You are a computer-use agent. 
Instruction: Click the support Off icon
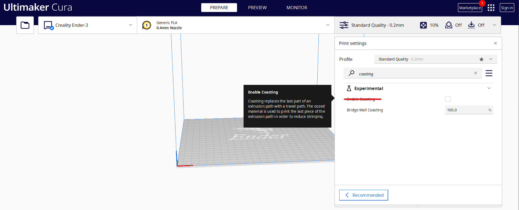(449, 25)
